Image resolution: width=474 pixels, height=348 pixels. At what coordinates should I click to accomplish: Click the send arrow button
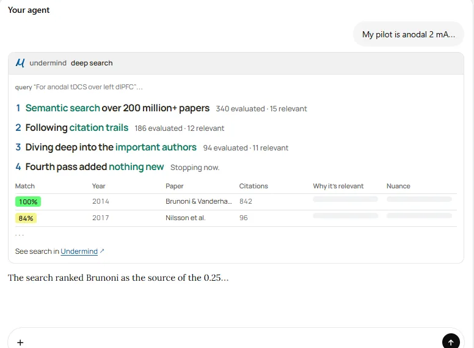[451, 342]
